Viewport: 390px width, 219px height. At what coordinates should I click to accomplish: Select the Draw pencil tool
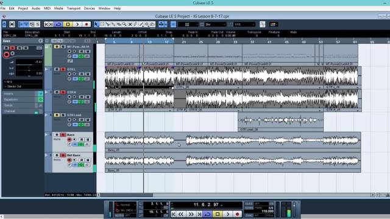click(135, 24)
